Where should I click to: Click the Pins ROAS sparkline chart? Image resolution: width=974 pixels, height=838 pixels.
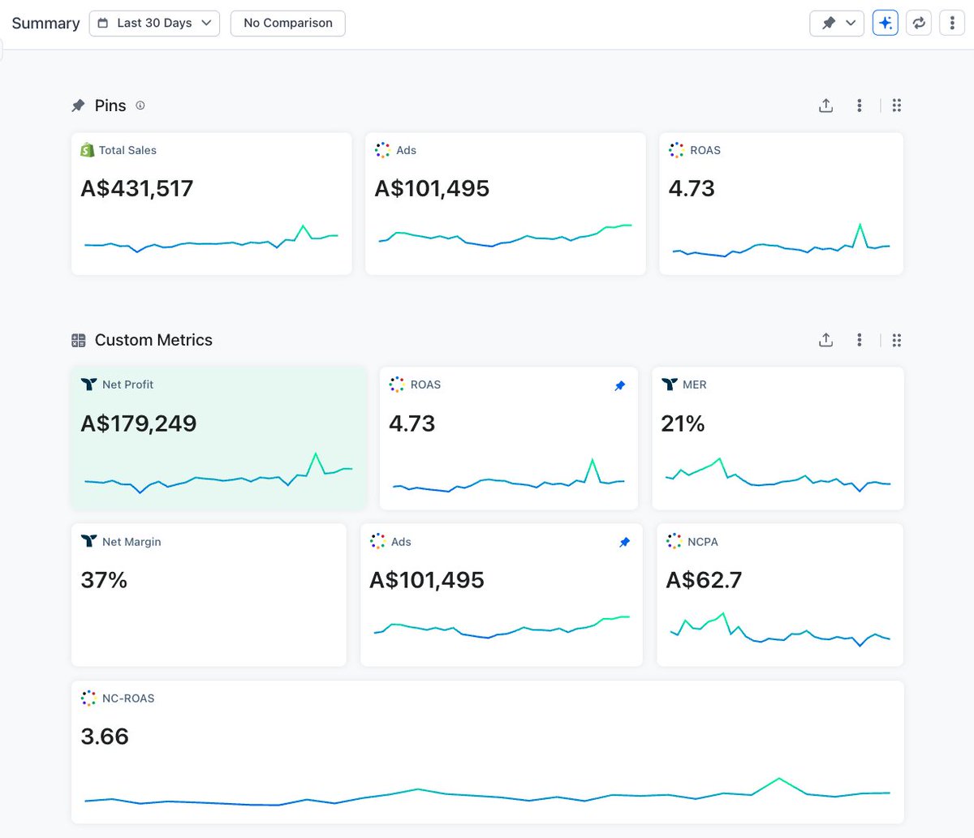[781, 240]
